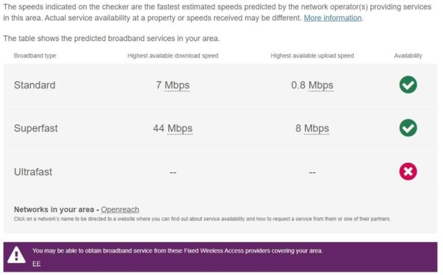This screenshot has height=275, width=443.
Task: Open the More information link
Action: pos(332,18)
